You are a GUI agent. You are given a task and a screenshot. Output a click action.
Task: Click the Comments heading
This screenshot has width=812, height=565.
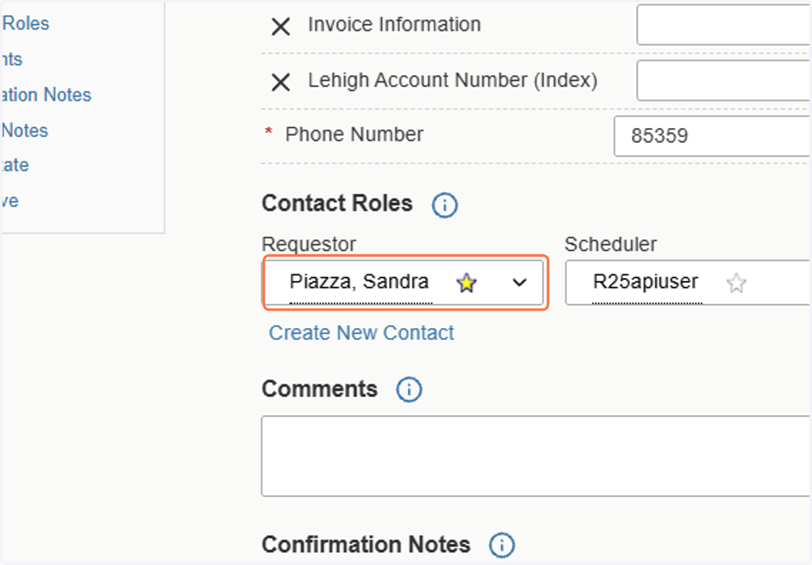pos(319,389)
